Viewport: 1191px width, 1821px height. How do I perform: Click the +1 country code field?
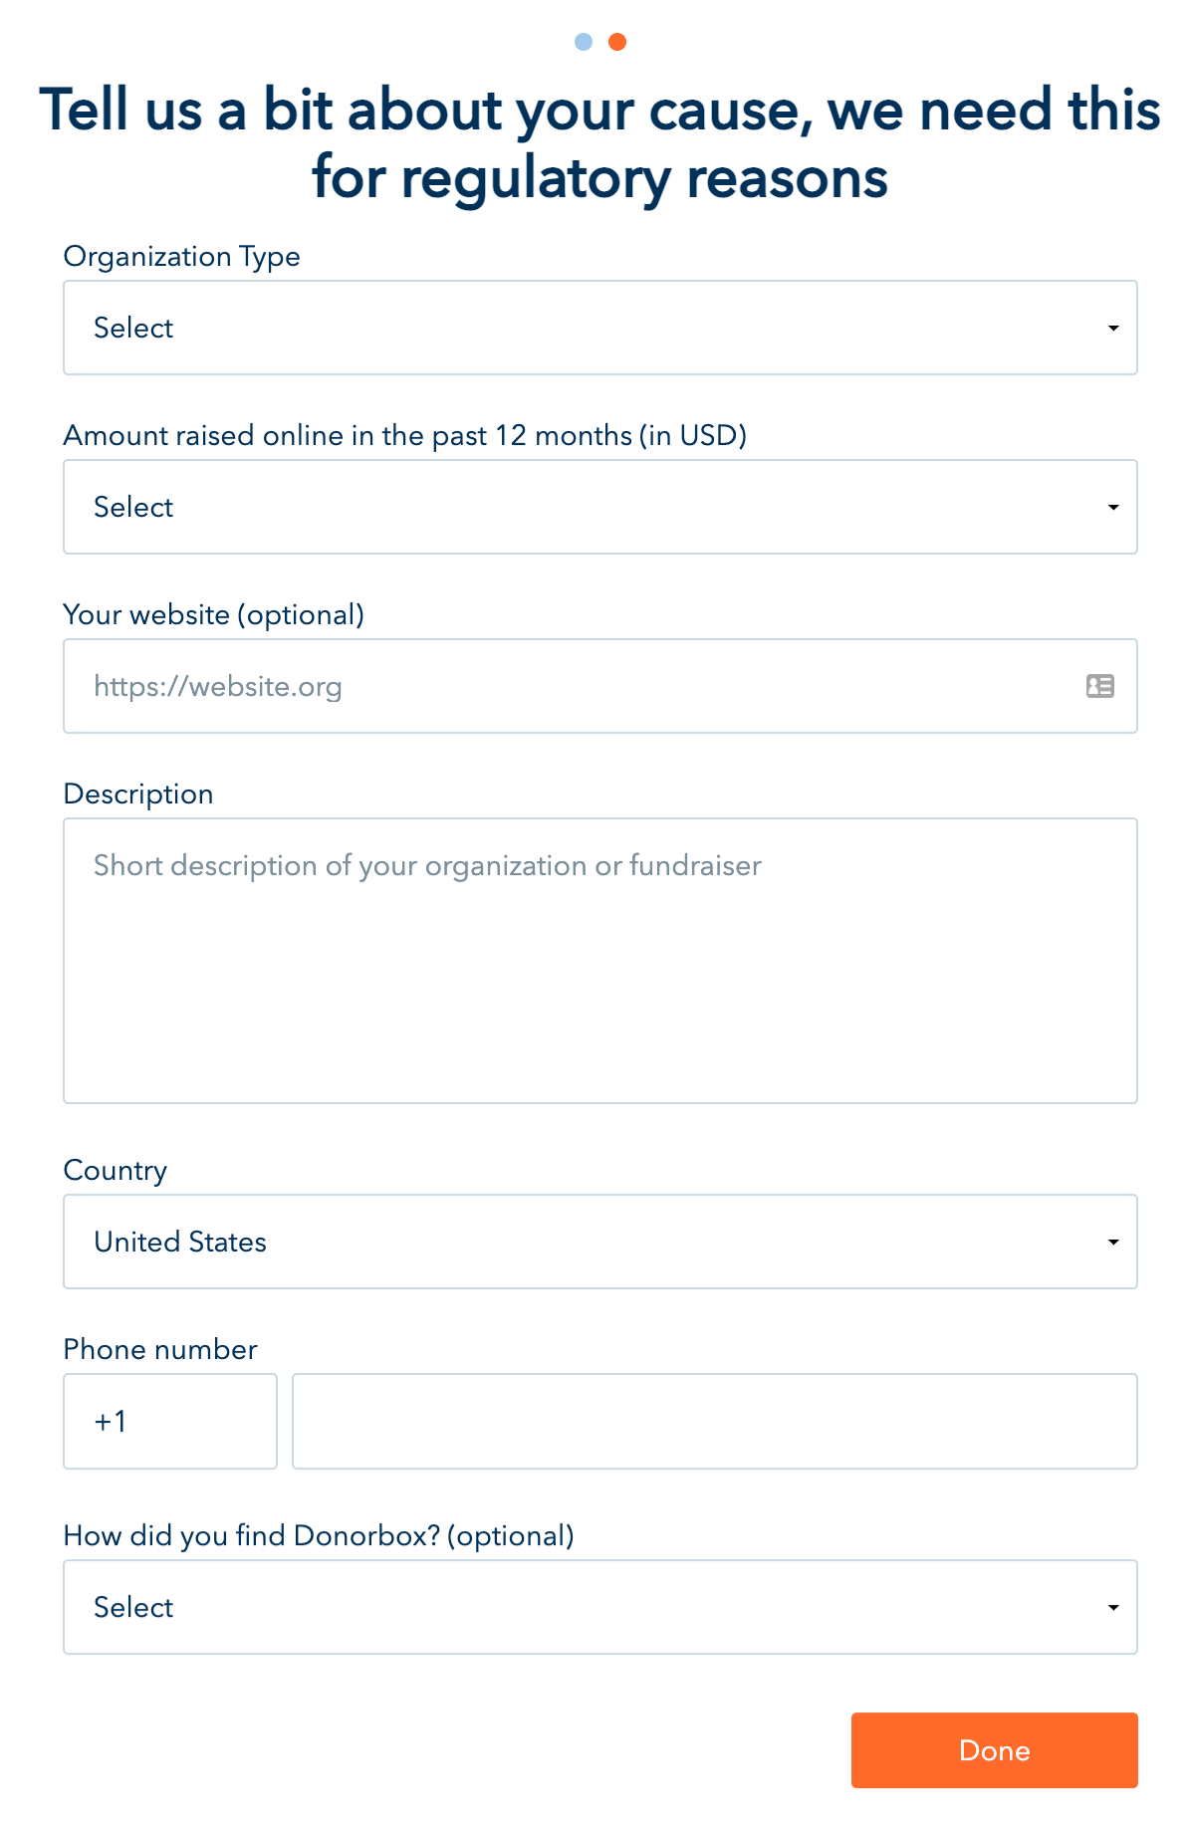tap(170, 1421)
